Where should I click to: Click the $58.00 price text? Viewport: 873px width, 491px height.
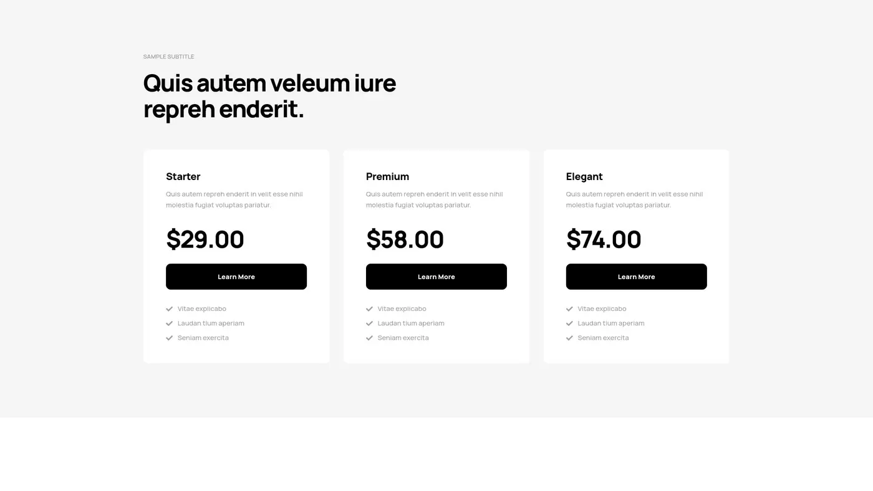click(405, 239)
